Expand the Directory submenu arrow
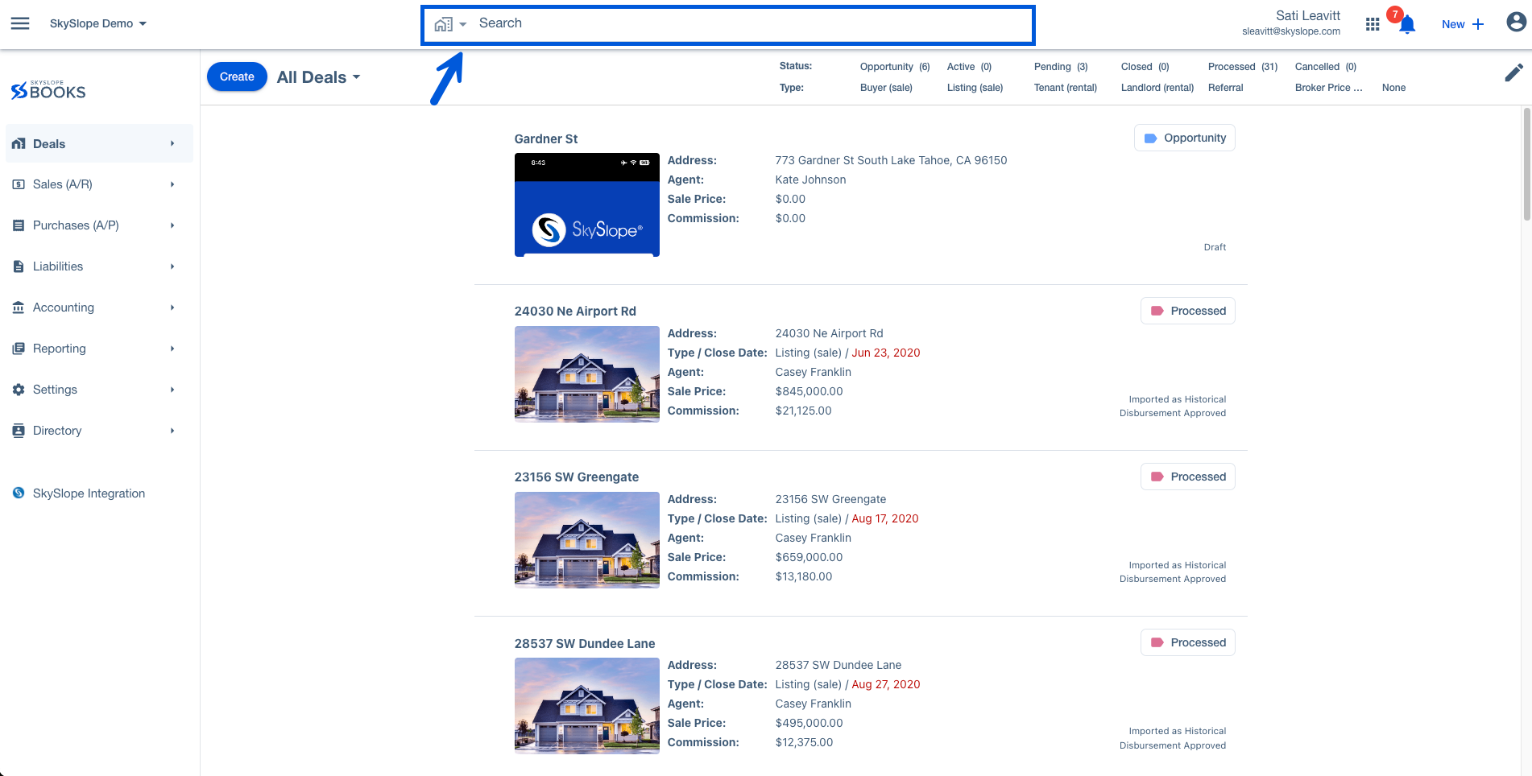Screen dimensions: 1532x776 click(x=172, y=431)
